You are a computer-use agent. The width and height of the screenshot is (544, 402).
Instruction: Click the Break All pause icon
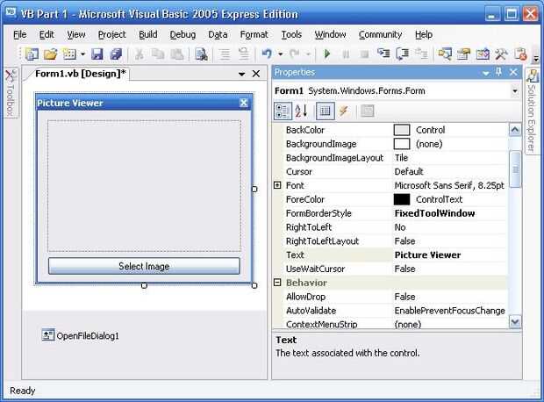pyautogui.click(x=346, y=54)
